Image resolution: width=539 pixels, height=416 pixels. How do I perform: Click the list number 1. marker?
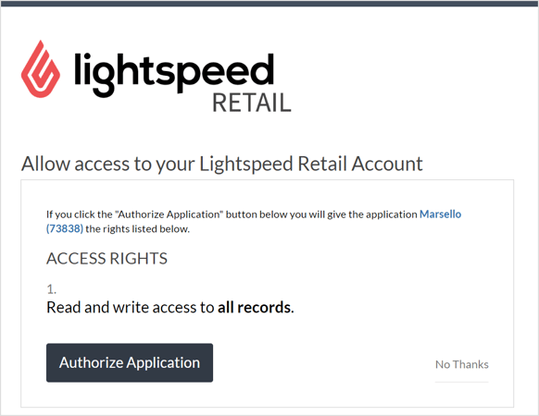51,289
